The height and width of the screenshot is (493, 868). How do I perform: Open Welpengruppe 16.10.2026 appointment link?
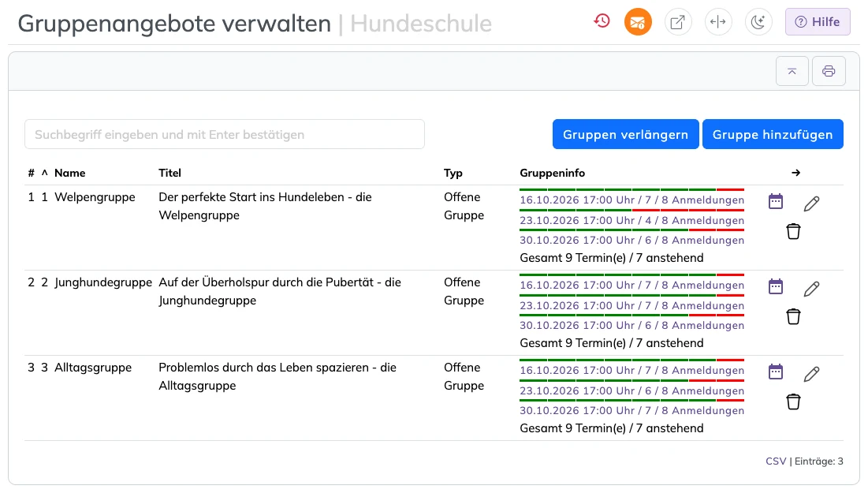click(631, 200)
